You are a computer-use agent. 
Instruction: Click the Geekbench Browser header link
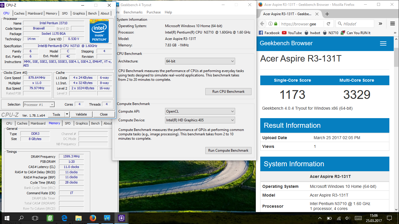286,43
